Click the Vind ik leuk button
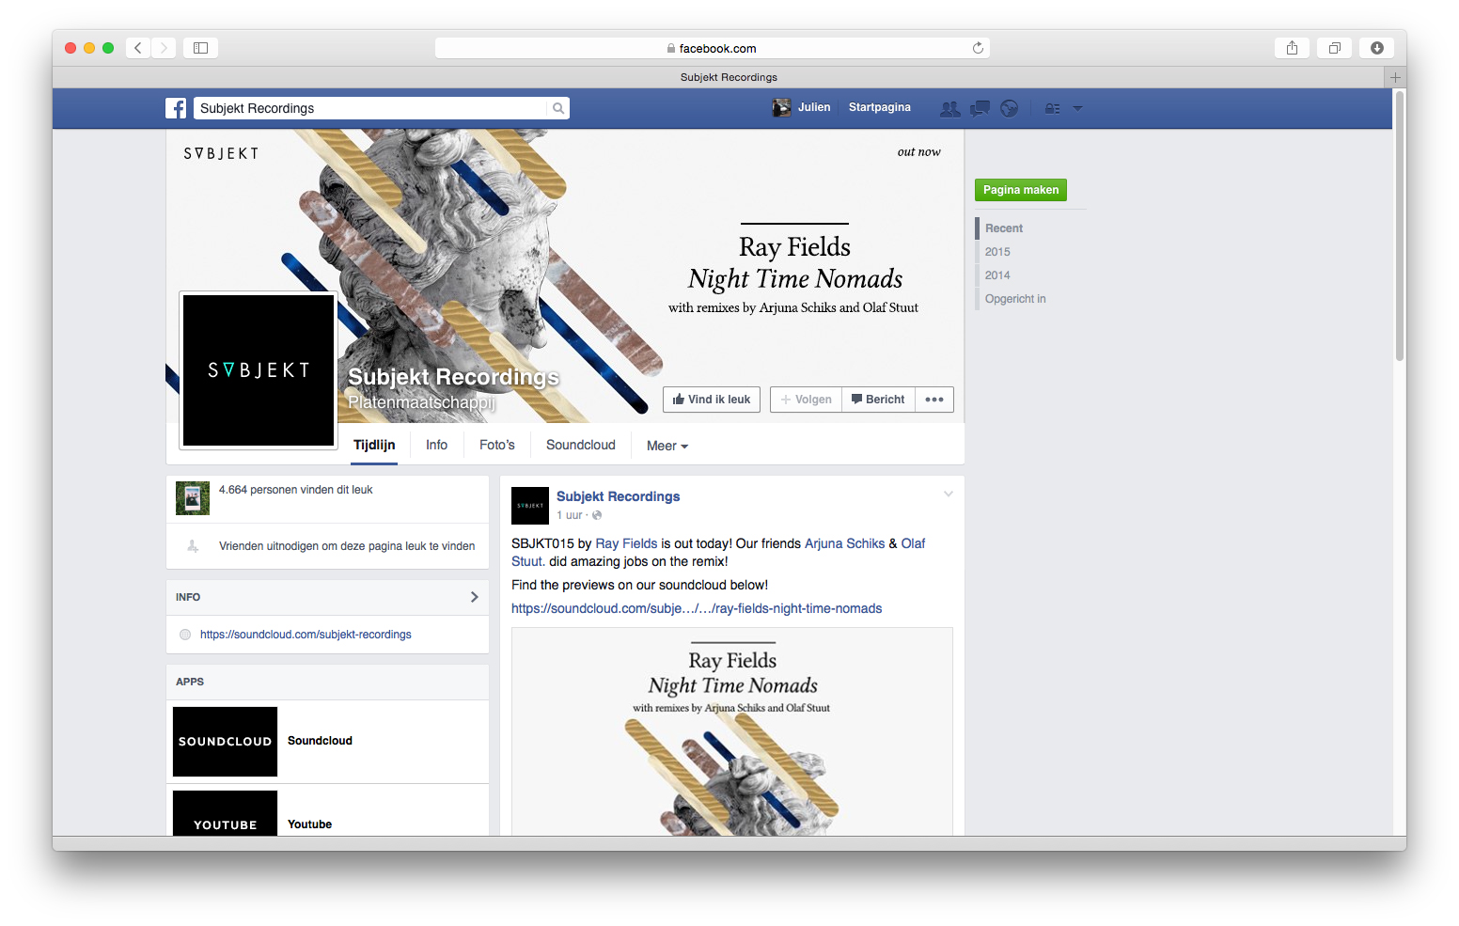This screenshot has width=1459, height=926. point(712,400)
